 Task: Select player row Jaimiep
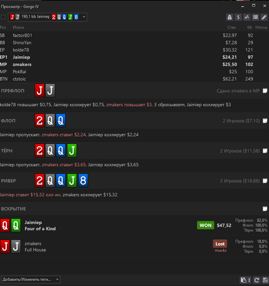(x=134, y=57)
